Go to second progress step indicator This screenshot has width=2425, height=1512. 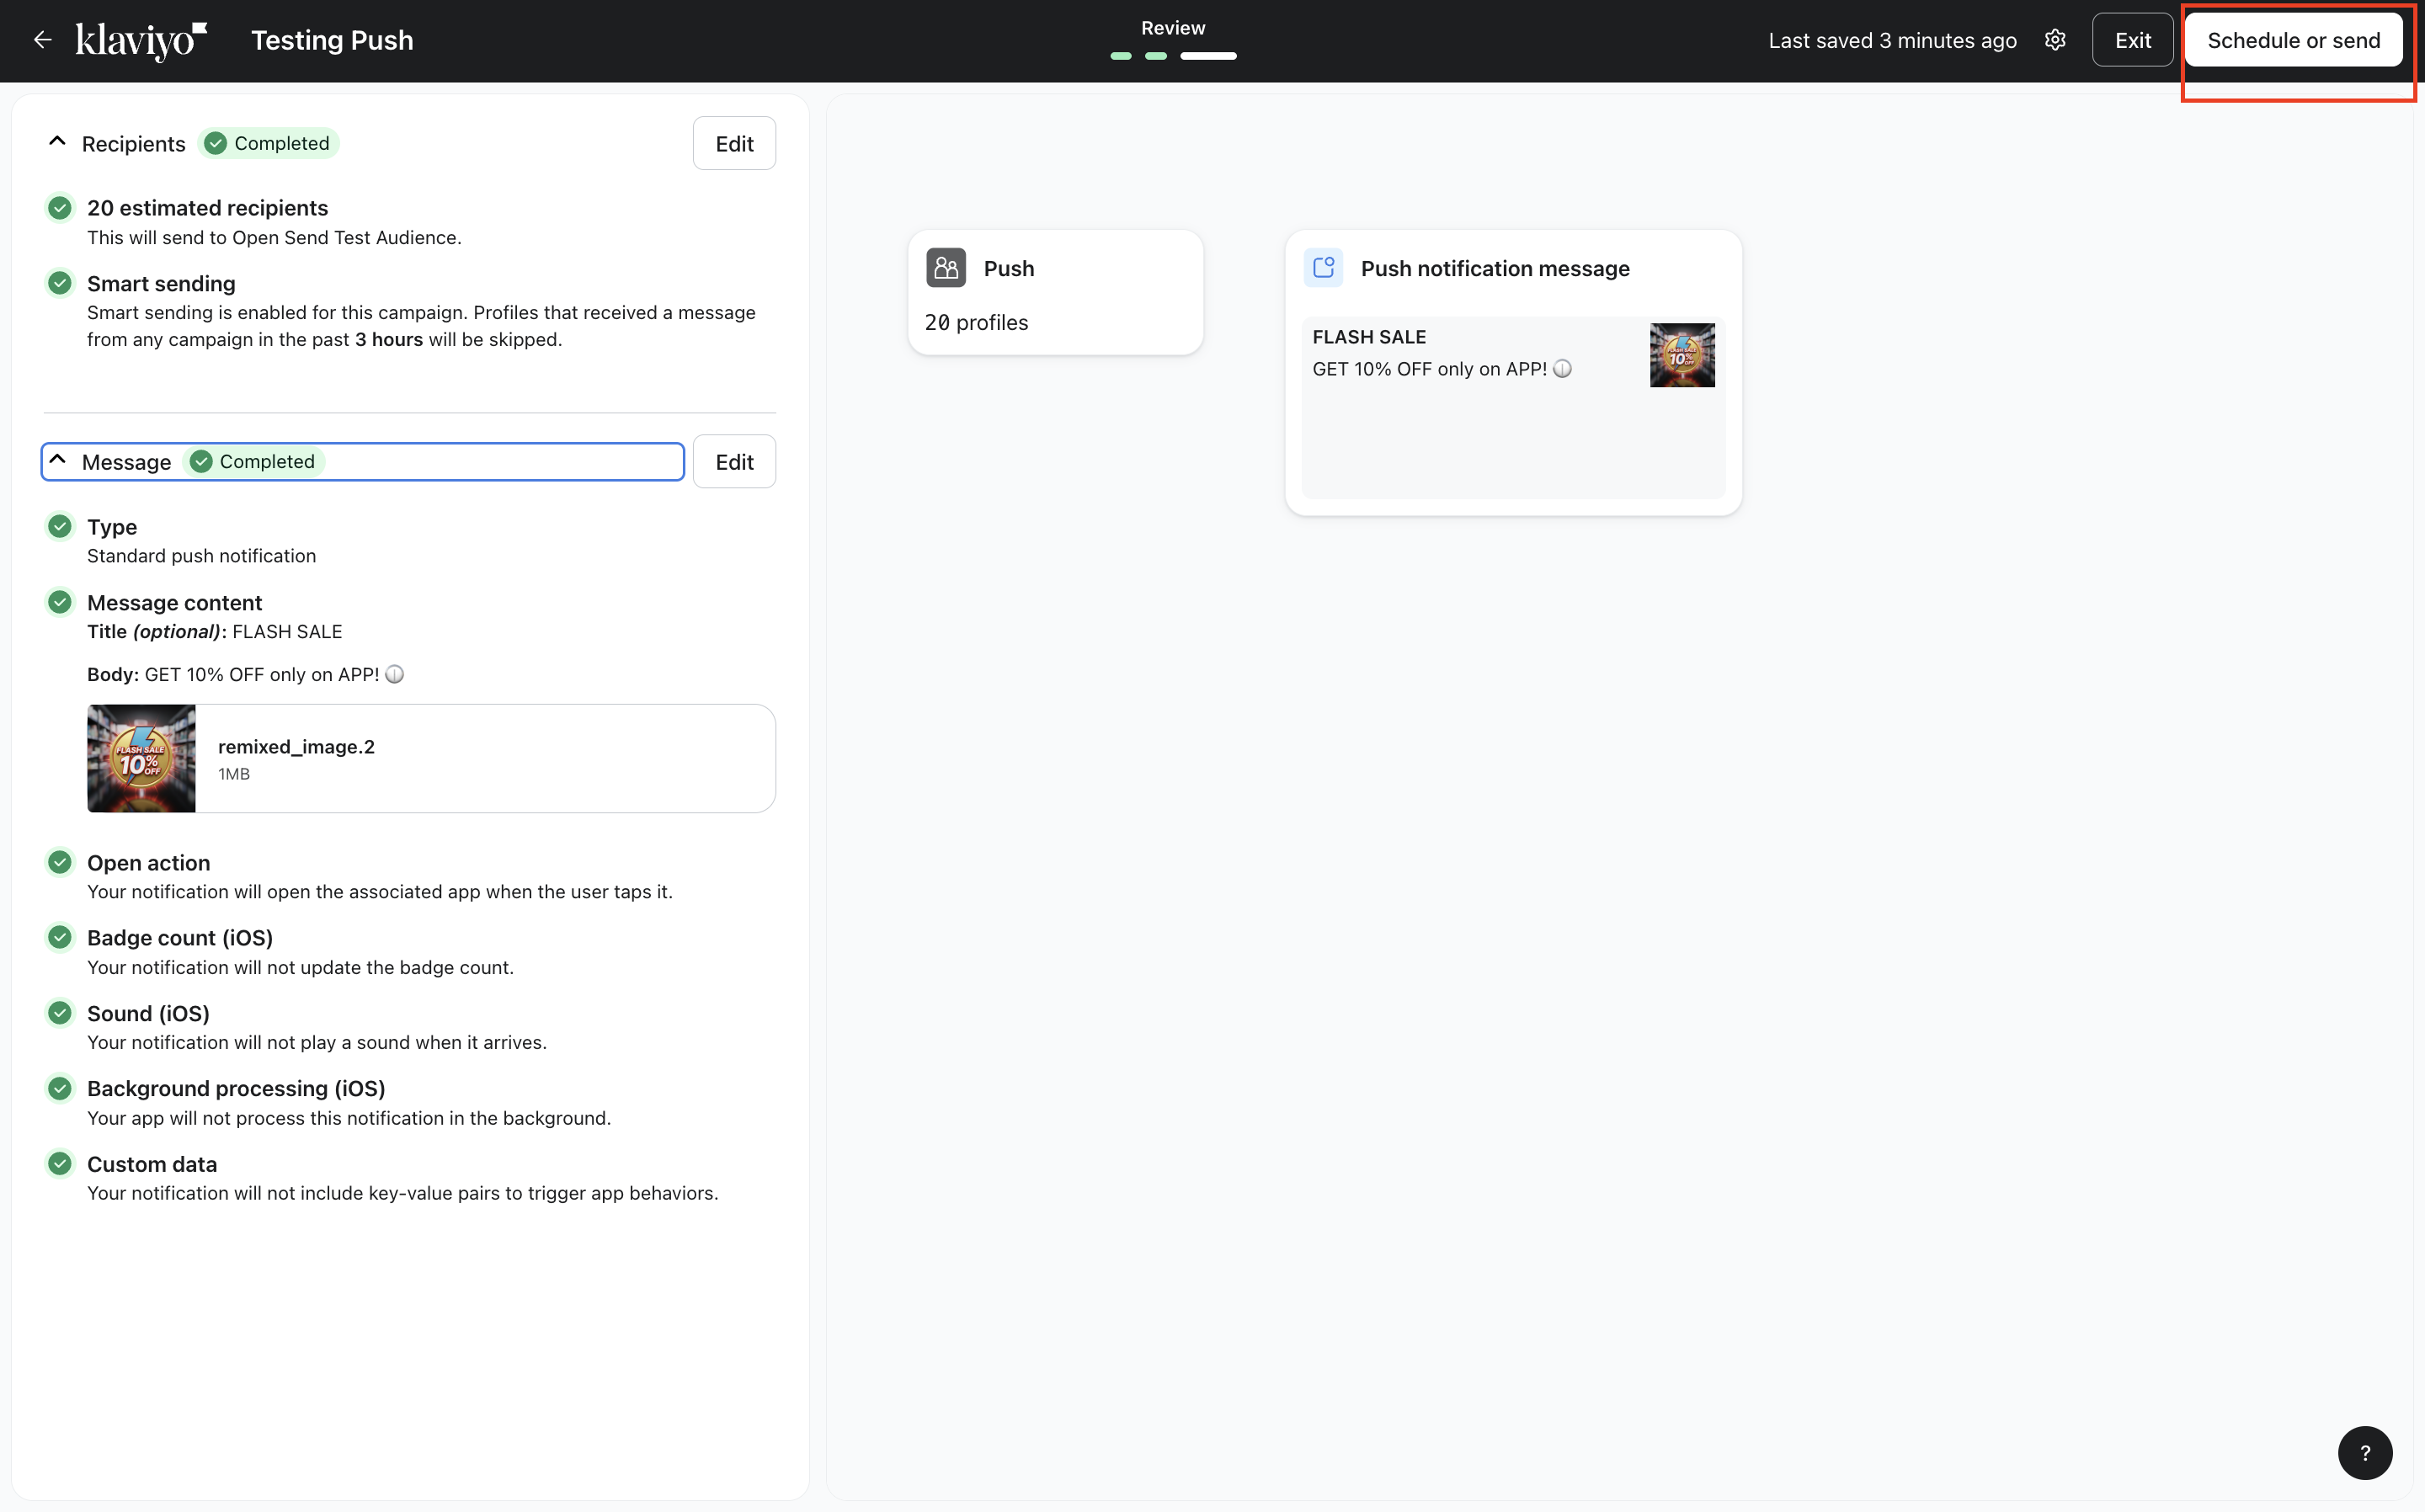[x=1156, y=56]
